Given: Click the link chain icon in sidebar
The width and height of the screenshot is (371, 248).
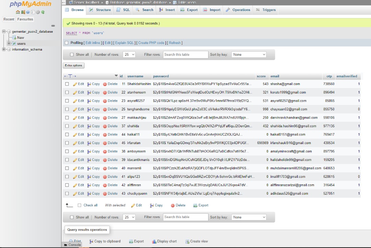Looking at the screenshot, I should 53,26.
